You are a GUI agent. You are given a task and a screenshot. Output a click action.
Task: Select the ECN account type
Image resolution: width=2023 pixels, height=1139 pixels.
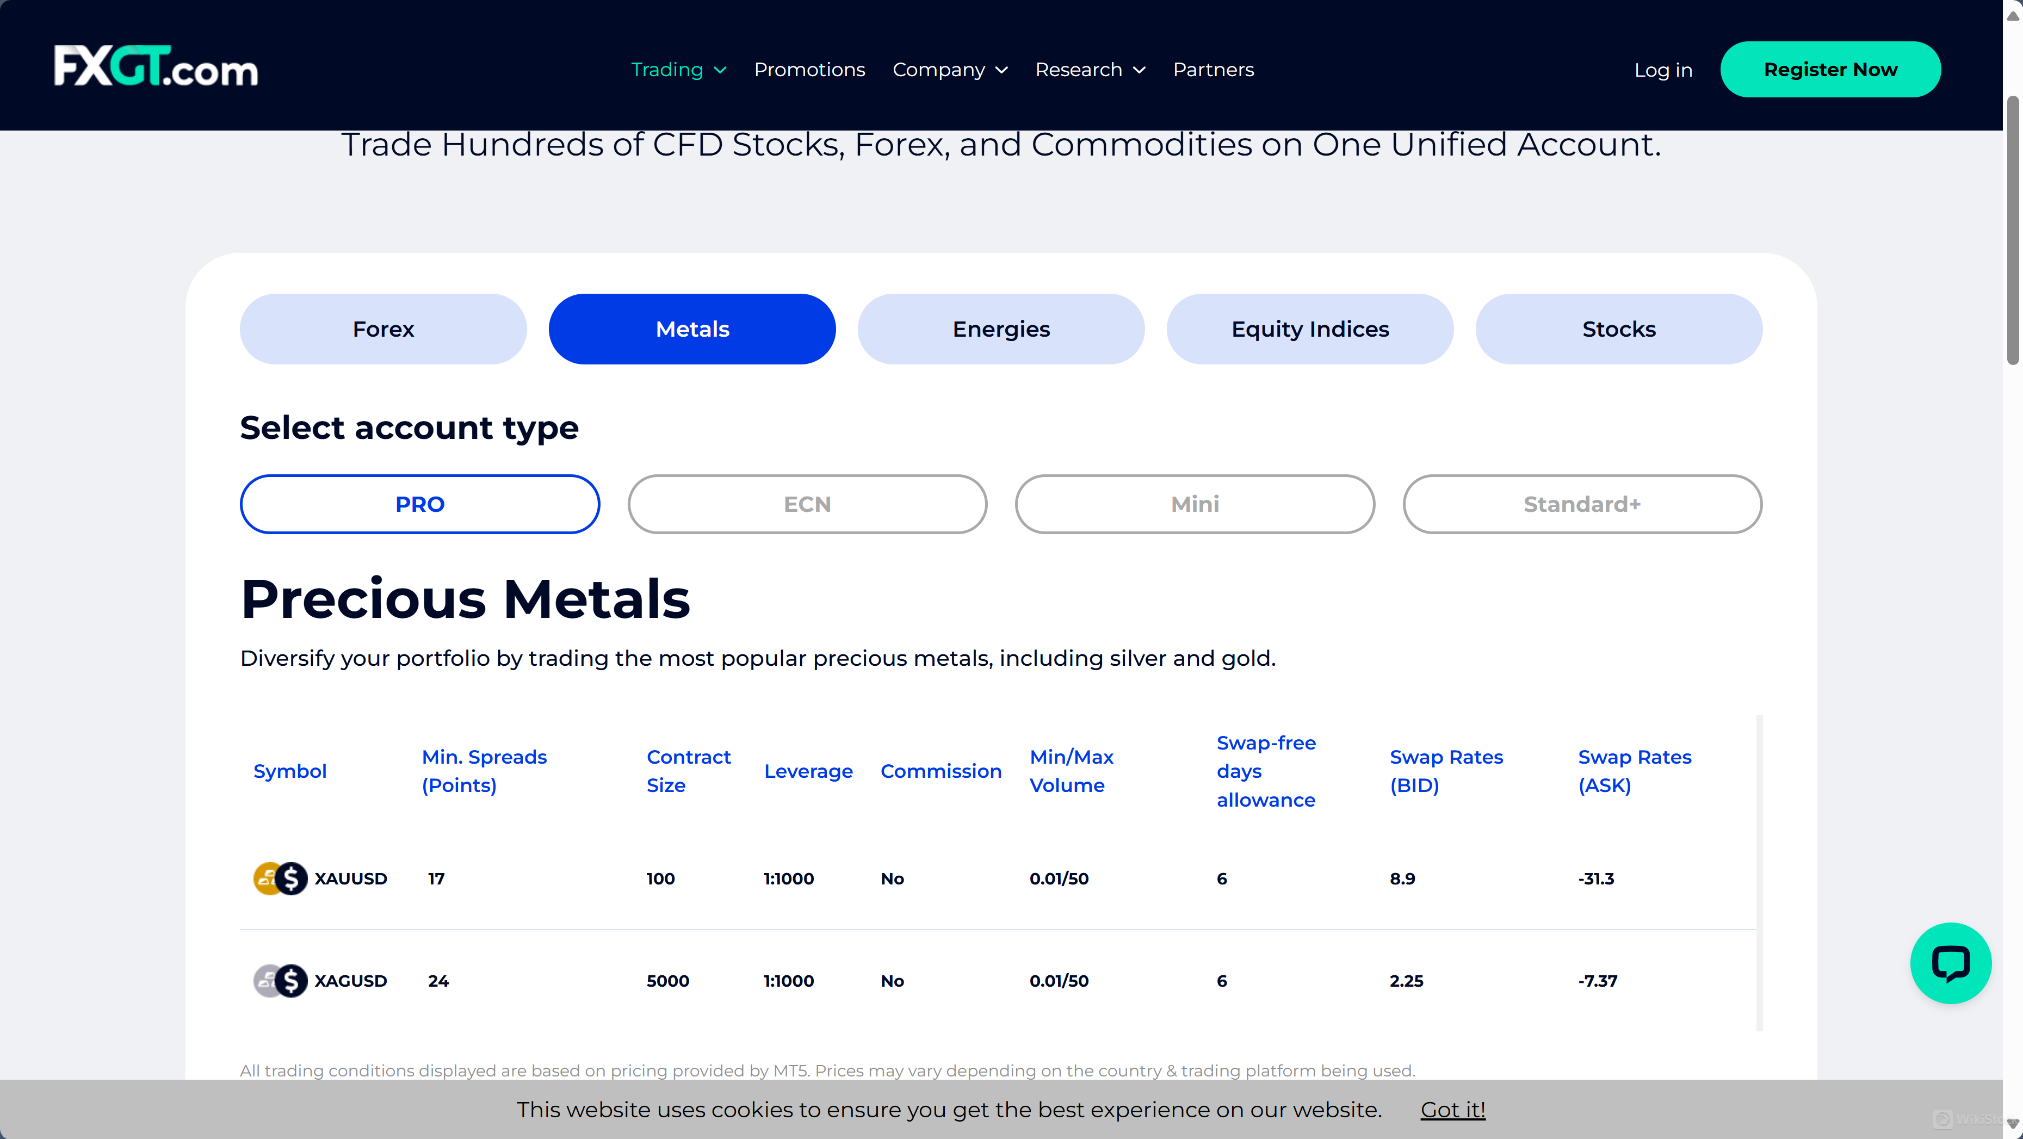(807, 504)
